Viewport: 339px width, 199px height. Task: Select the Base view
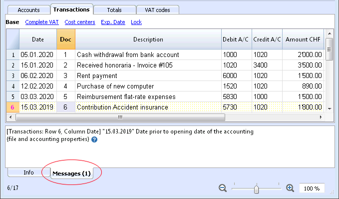tap(12, 22)
